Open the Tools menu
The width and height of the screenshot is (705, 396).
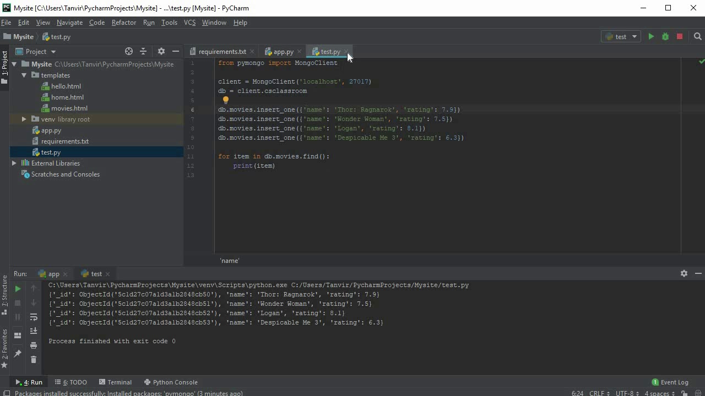(169, 23)
